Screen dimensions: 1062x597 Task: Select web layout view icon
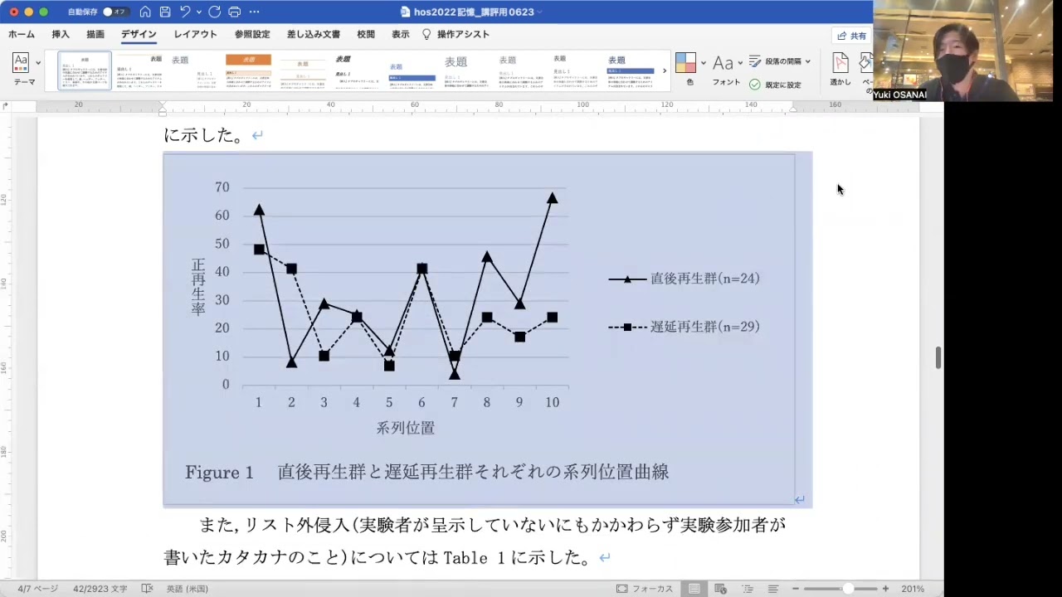click(720, 589)
